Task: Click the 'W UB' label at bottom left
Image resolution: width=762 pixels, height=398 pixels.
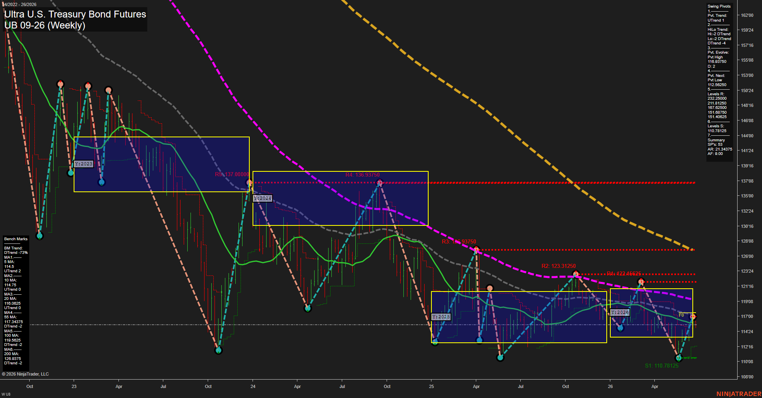Action: [x=6, y=395]
